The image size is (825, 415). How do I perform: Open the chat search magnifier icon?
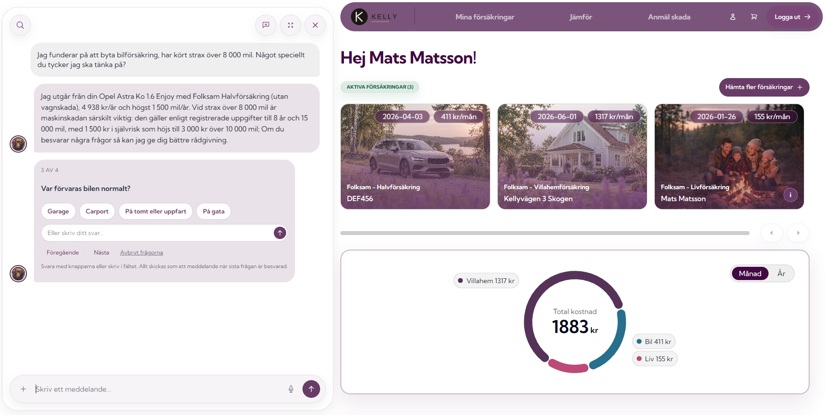coord(20,25)
